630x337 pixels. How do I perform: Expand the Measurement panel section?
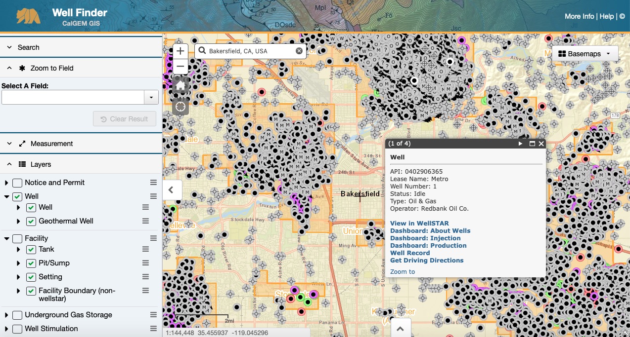point(81,144)
